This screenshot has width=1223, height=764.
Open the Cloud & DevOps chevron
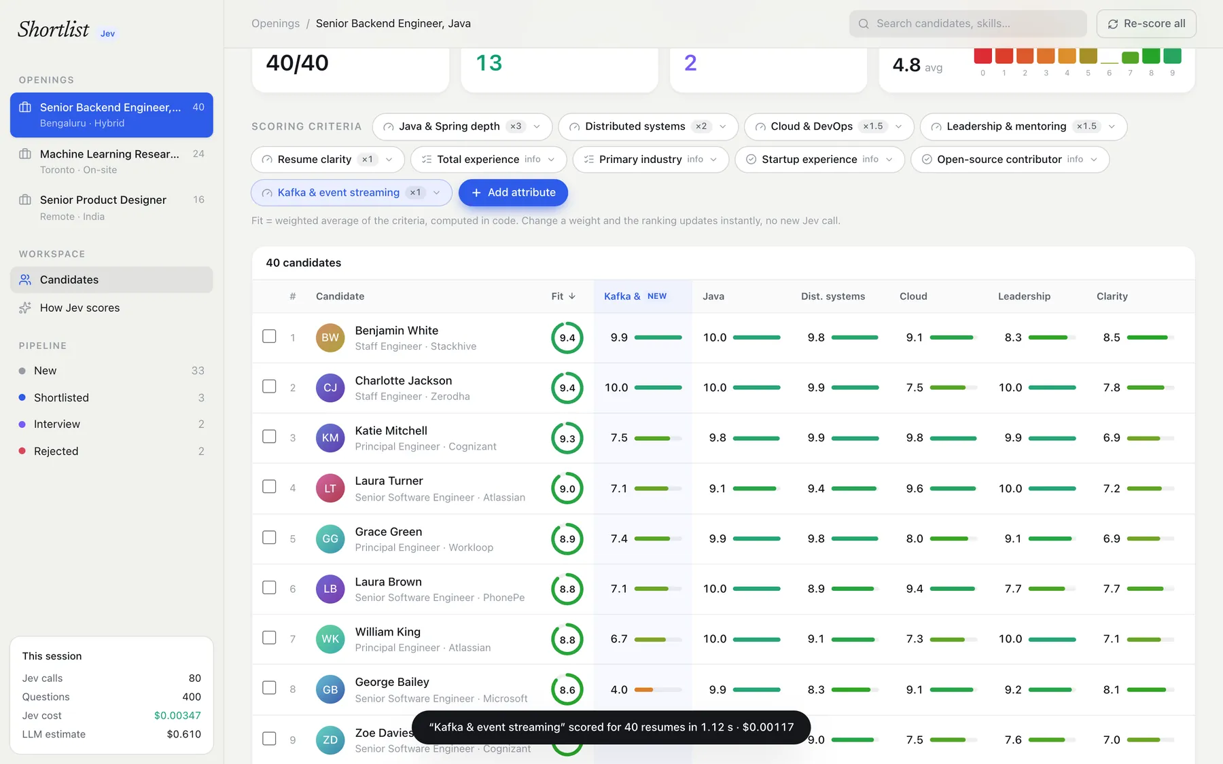click(x=898, y=127)
